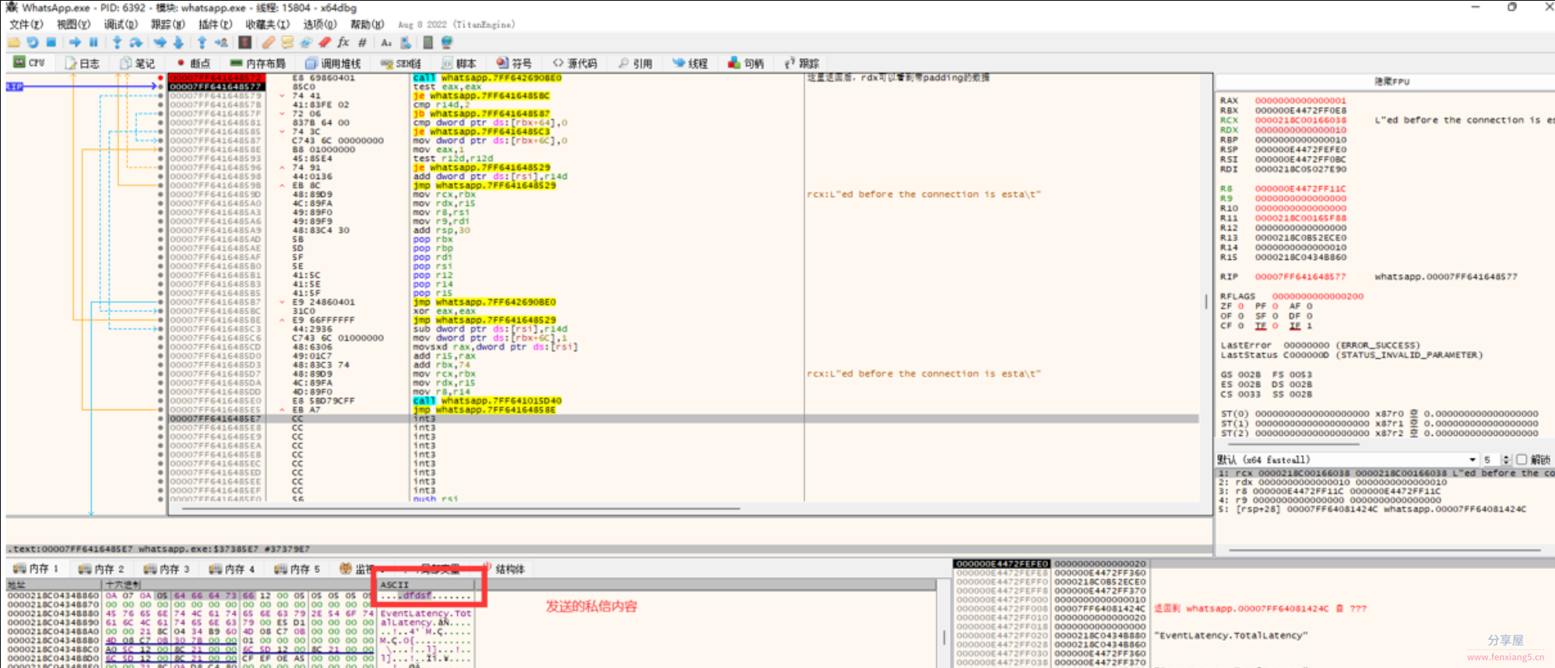
Task: Select the ZF flag value
Action: pyautogui.click(x=1240, y=306)
